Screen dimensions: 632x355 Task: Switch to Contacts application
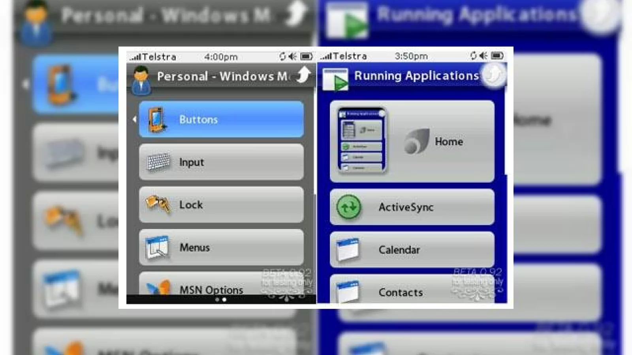tap(412, 288)
